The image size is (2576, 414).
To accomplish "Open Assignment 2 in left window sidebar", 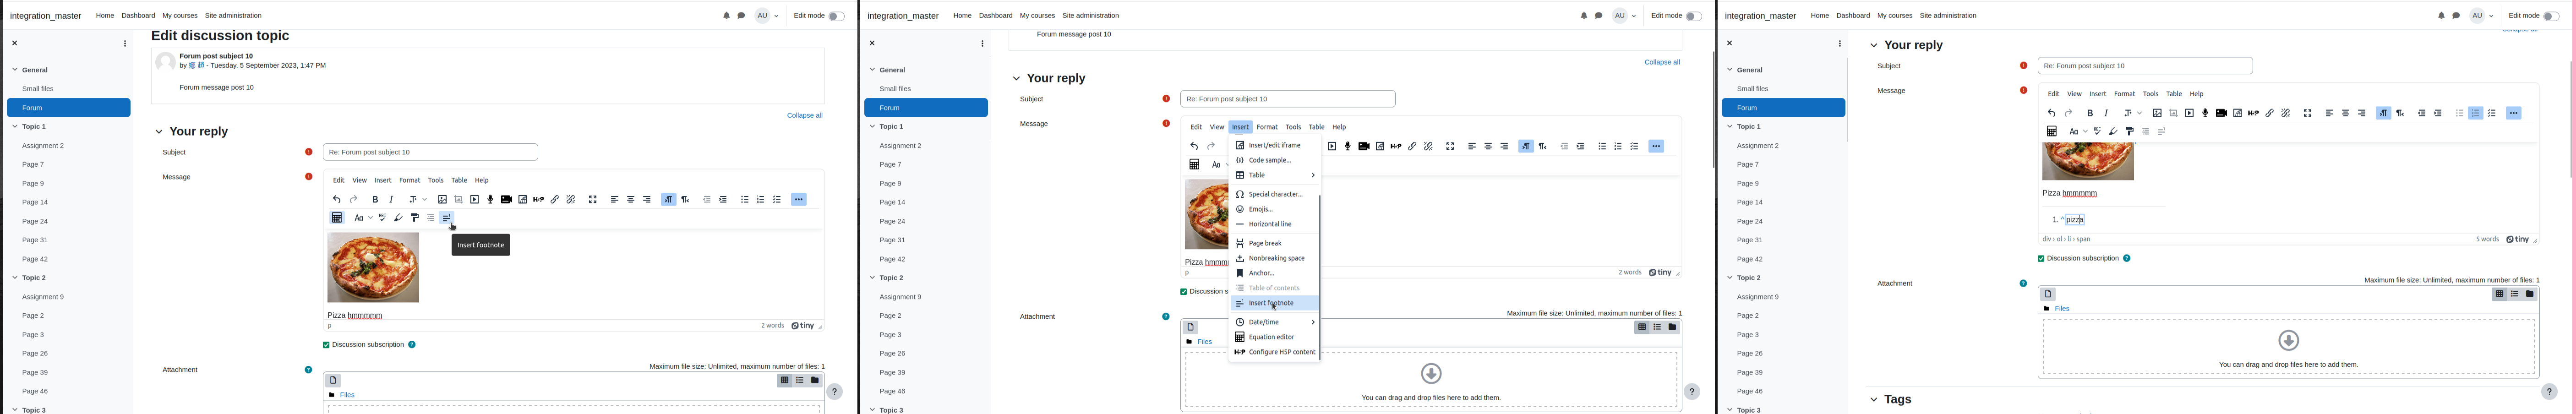I will click(43, 146).
